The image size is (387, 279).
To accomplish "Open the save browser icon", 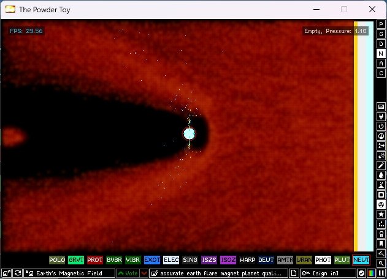I will point(6,273).
